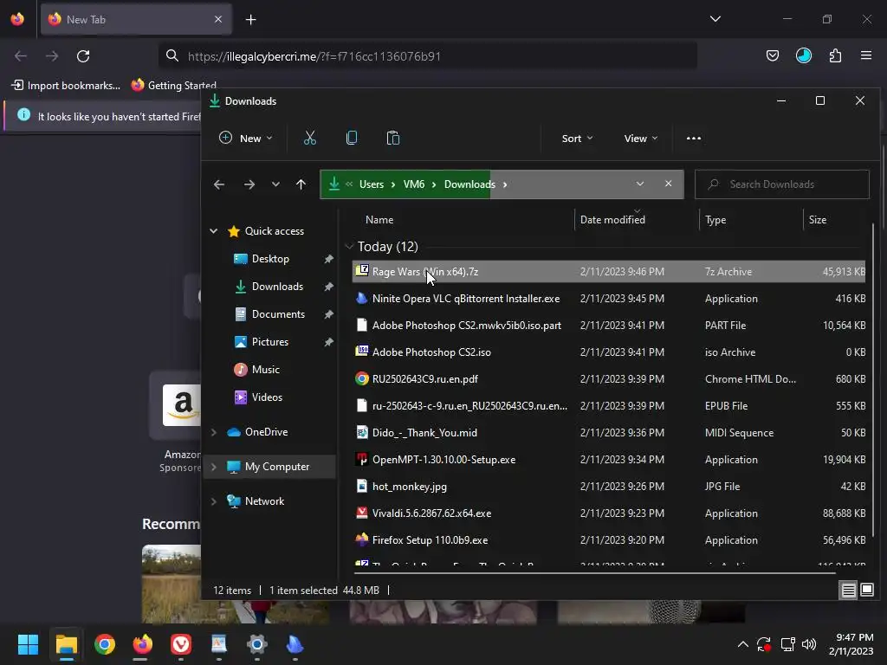Select Downloads in Quick access sidebar

click(277, 286)
